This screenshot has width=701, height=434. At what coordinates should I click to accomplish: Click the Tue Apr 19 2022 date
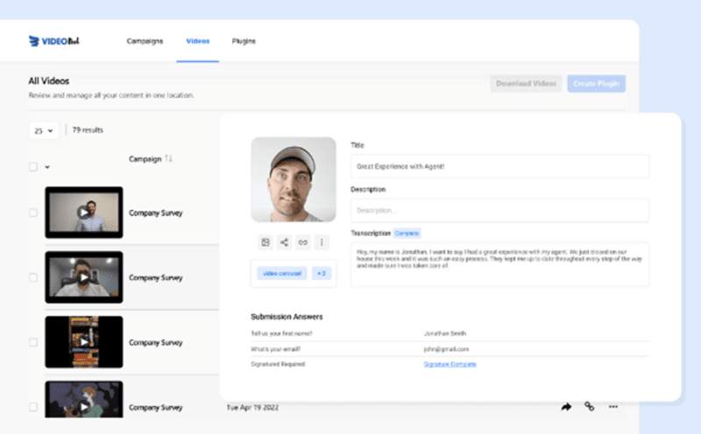tap(252, 407)
